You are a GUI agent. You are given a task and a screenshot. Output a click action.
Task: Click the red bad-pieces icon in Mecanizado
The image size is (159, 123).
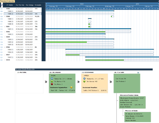point(52,84)
